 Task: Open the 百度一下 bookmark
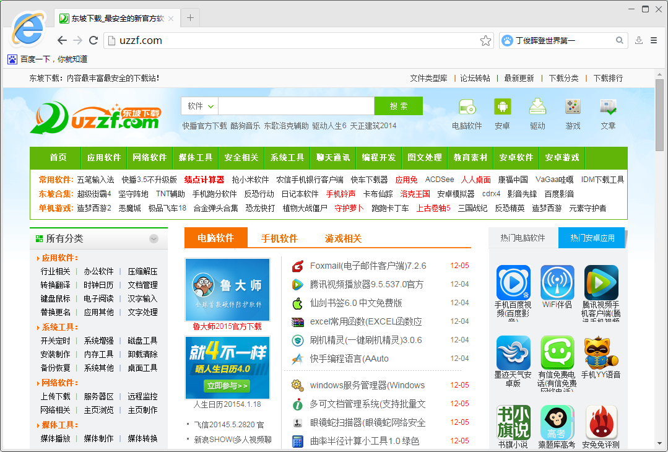(48, 59)
